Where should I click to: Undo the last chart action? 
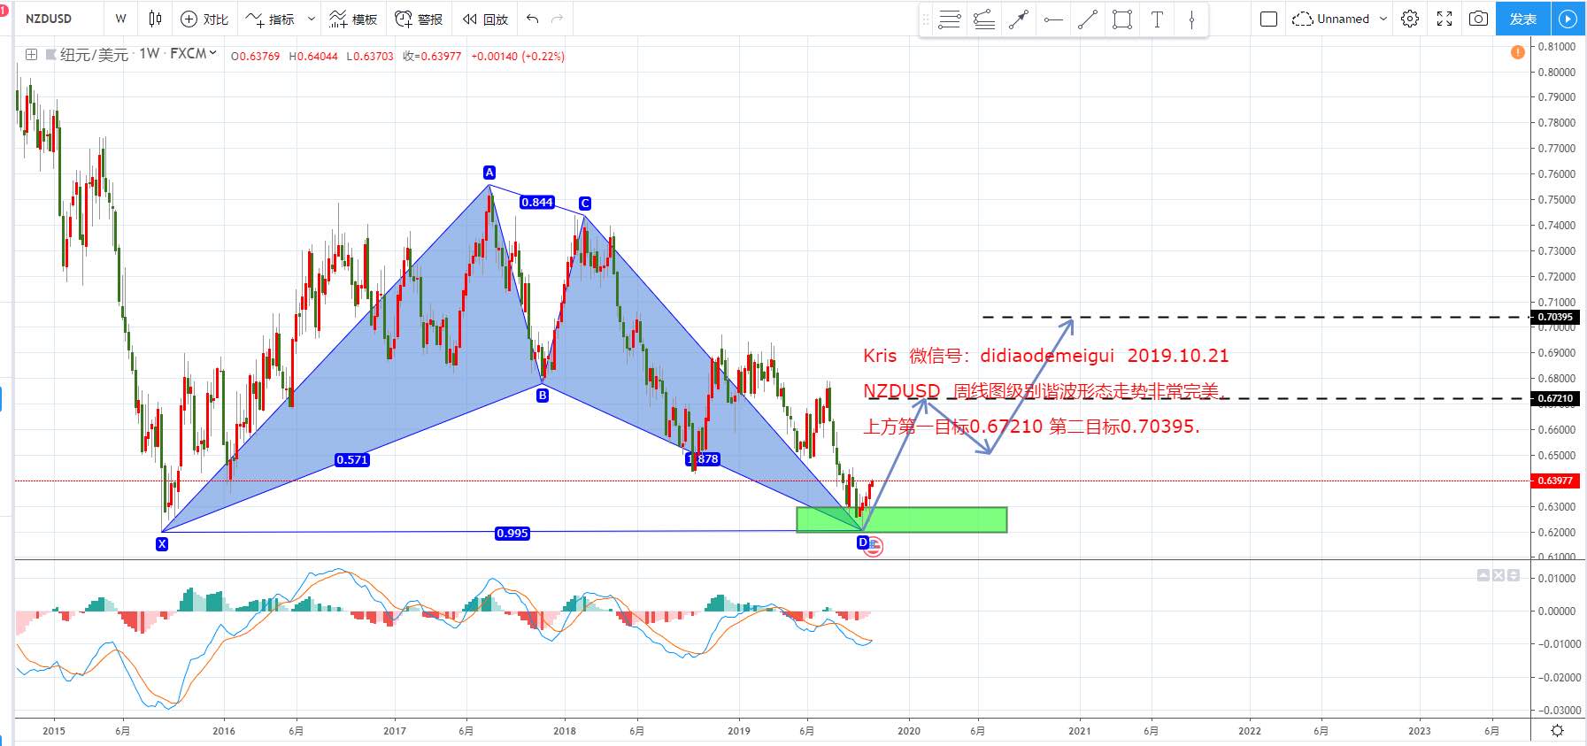click(532, 19)
